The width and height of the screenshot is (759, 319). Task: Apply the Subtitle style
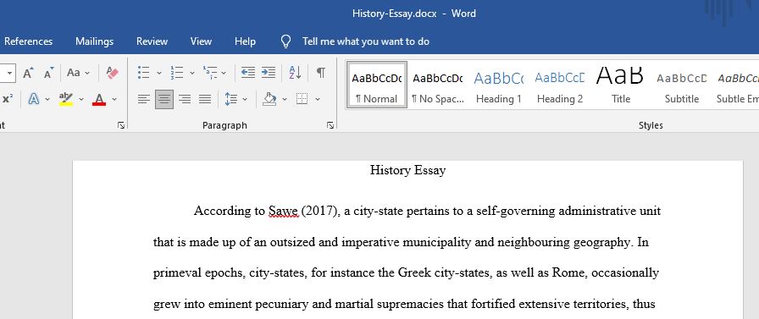point(682,84)
